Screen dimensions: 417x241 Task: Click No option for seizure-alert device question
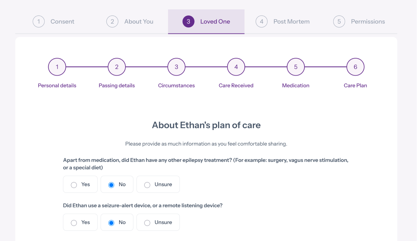coord(117,222)
